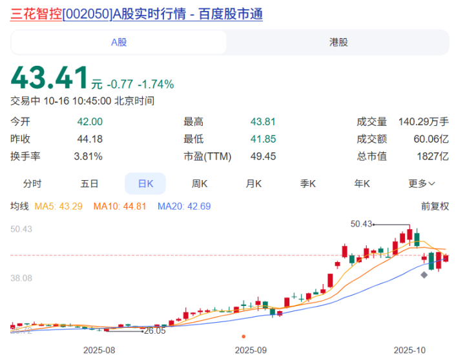Viewport: 465px width, 355px height.
Task: Switch to the A股 tab
Action: tap(119, 42)
